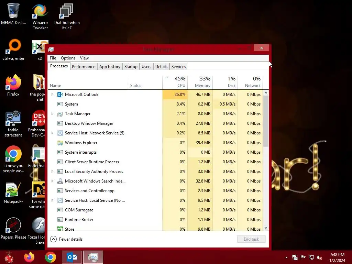The height and width of the screenshot is (264, 352).
Task: Click the Windows Explorer folder icon
Action: pyautogui.click(x=60, y=143)
